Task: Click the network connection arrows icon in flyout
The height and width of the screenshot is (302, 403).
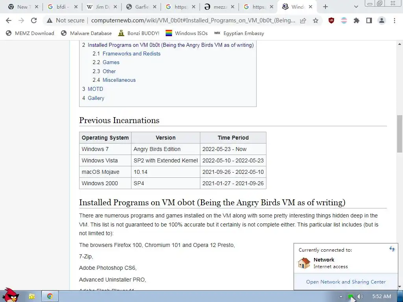Action: tap(392, 249)
